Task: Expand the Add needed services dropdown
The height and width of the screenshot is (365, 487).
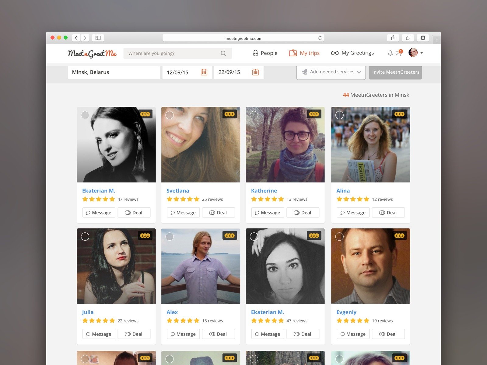Action: tap(331, 72)
